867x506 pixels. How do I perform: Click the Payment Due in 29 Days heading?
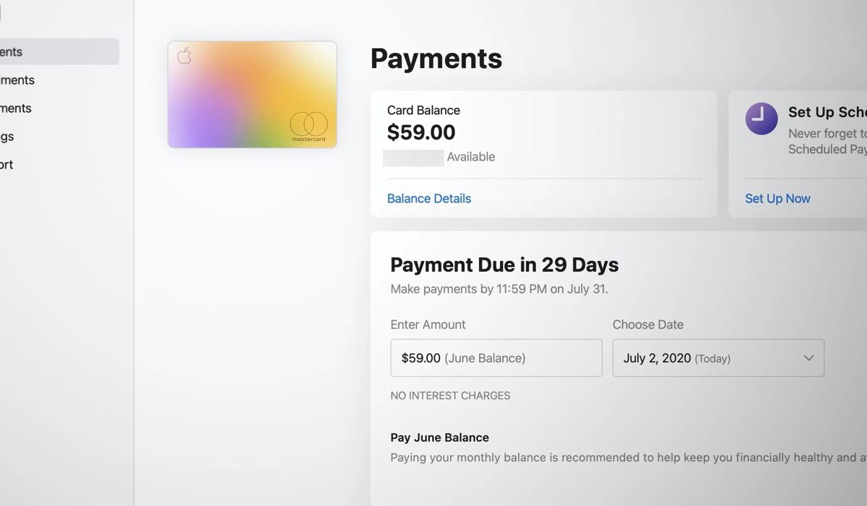point(504,265)
